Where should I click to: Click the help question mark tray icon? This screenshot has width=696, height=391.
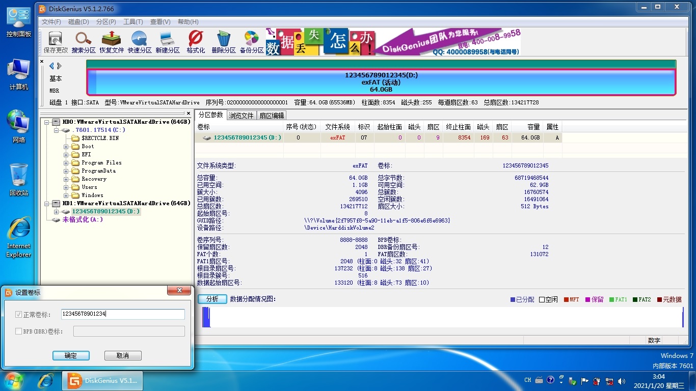coord(550,380)
